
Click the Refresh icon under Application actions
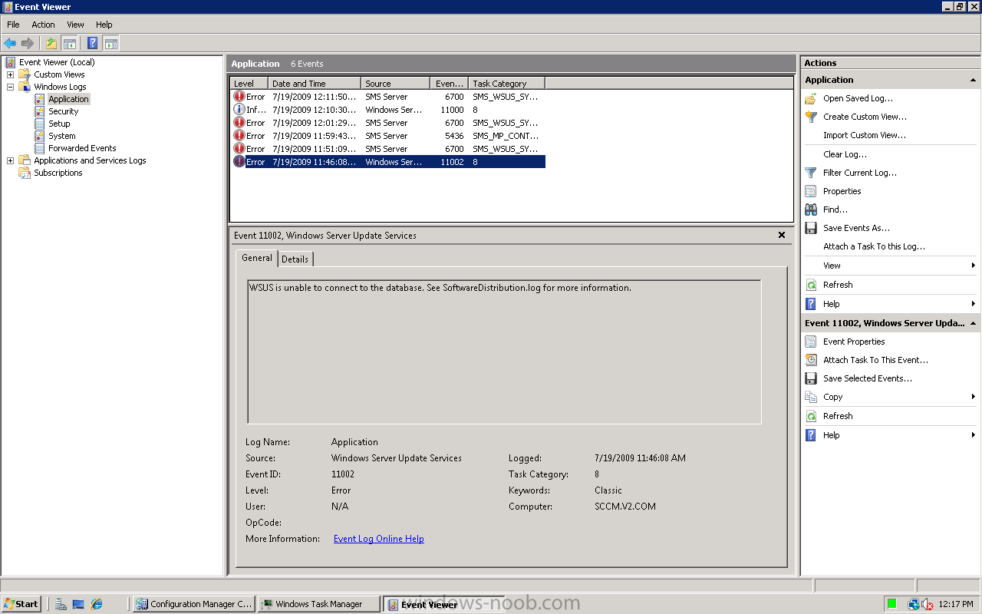tap(811, 285)
